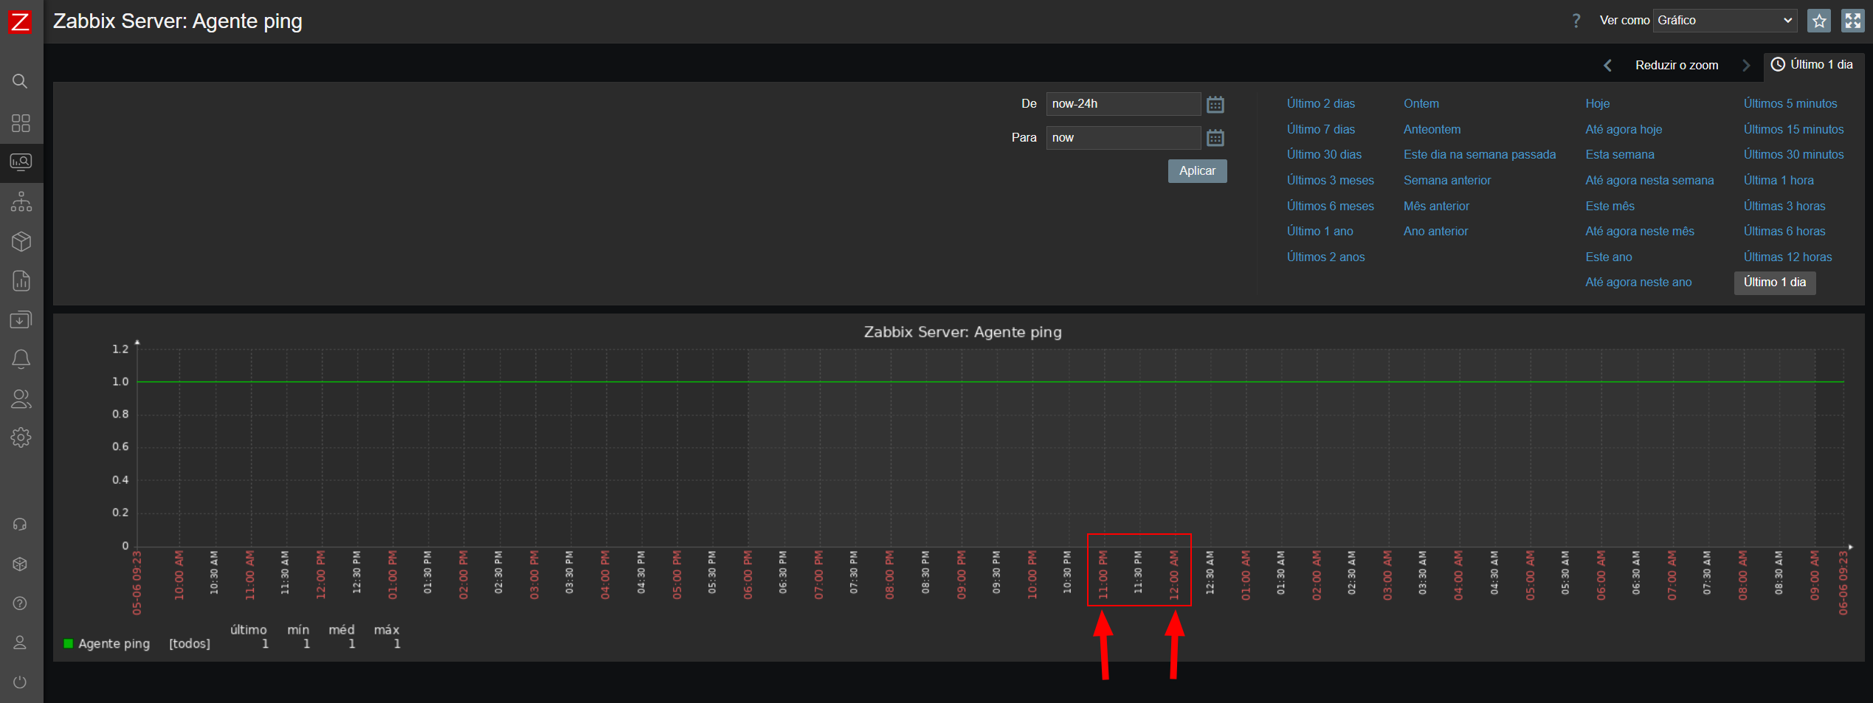Open the Users icon in sidebar

point(21,399)
